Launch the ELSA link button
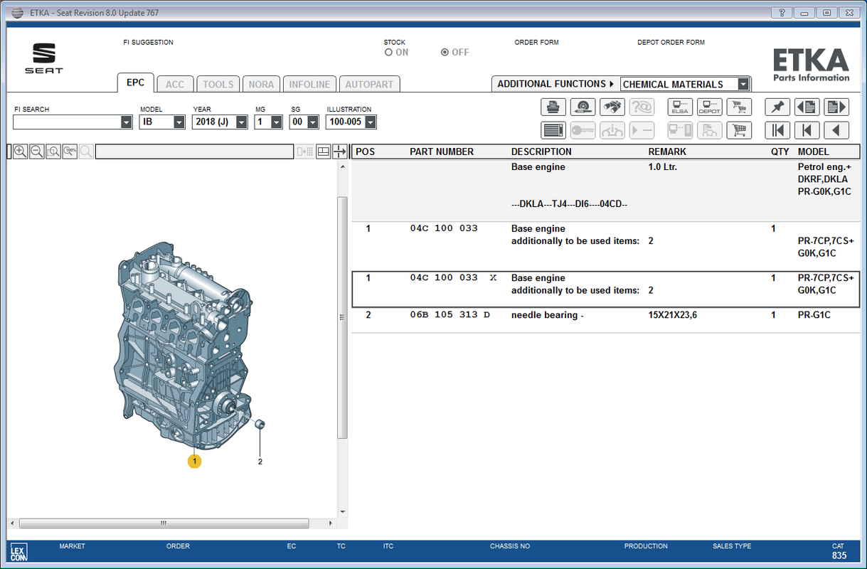 681,107
